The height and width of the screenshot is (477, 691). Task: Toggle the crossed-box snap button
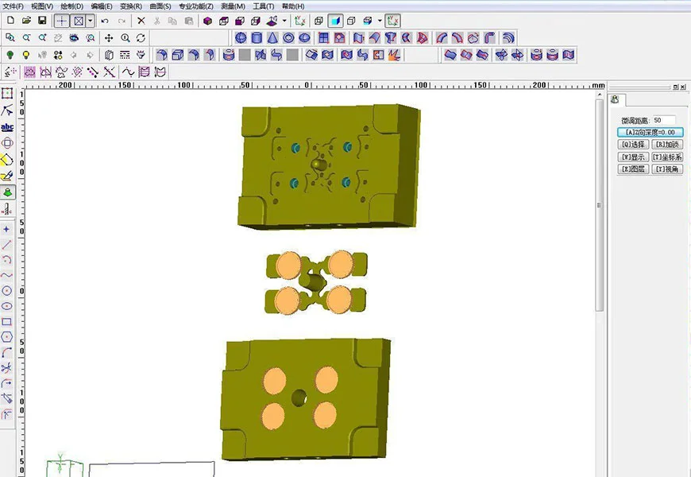(x=79, y=21)
